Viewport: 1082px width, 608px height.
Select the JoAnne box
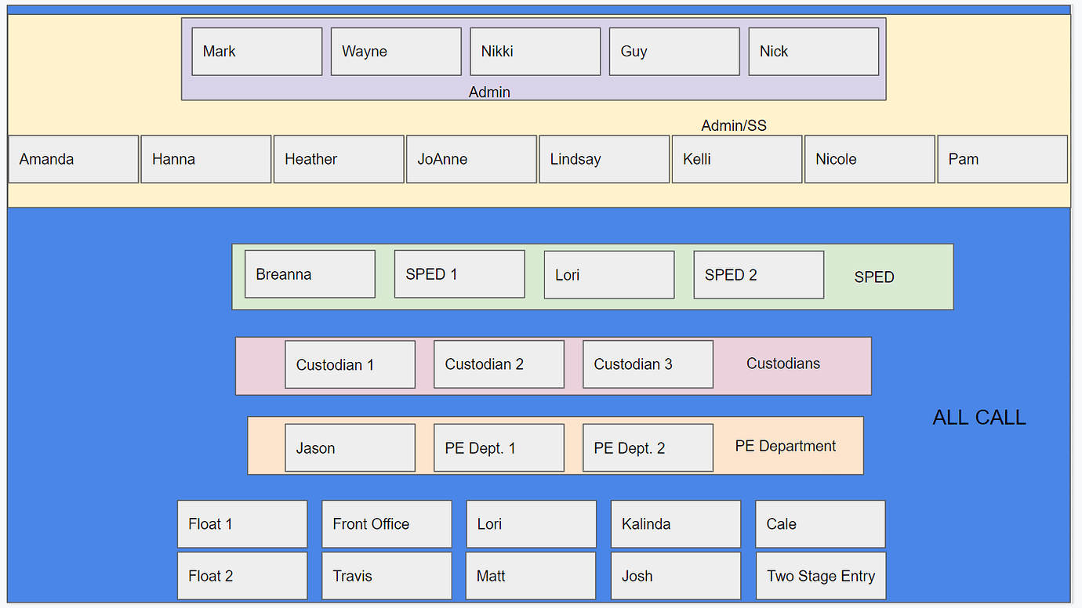(x=471, y=159)
